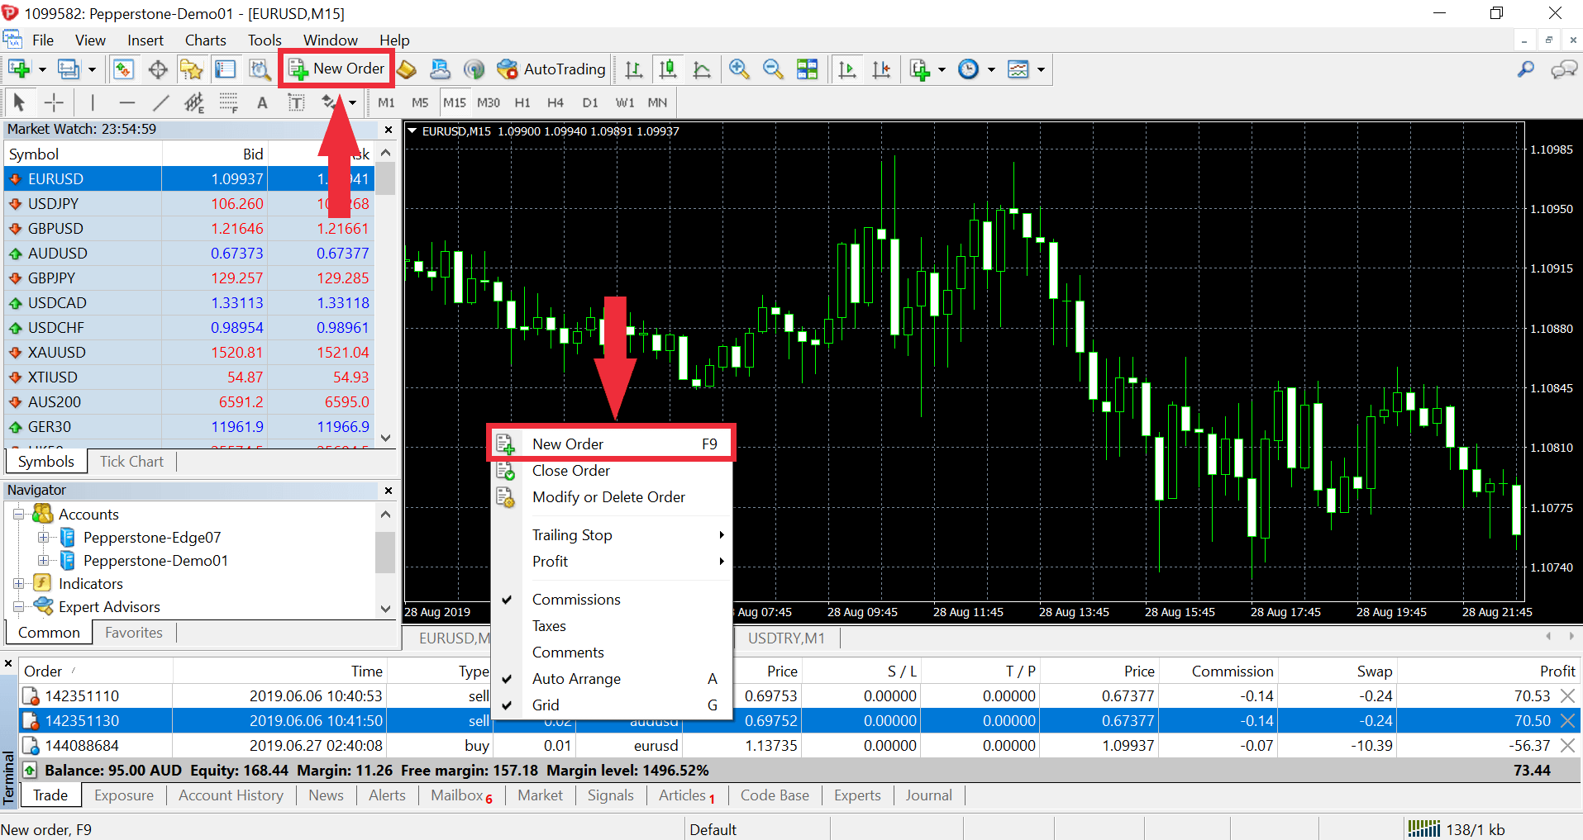Viewport: 1583px width, 840px height.
Task: Open the search magnifier icon
Action: [x=1526, y=69]
